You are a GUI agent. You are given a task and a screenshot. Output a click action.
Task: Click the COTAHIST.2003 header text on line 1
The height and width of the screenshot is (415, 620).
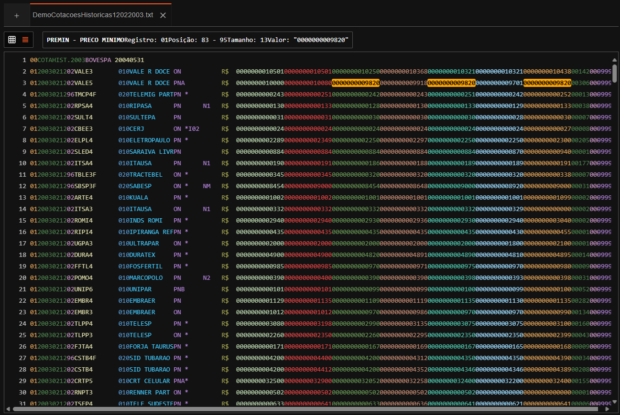pos(61,60)
